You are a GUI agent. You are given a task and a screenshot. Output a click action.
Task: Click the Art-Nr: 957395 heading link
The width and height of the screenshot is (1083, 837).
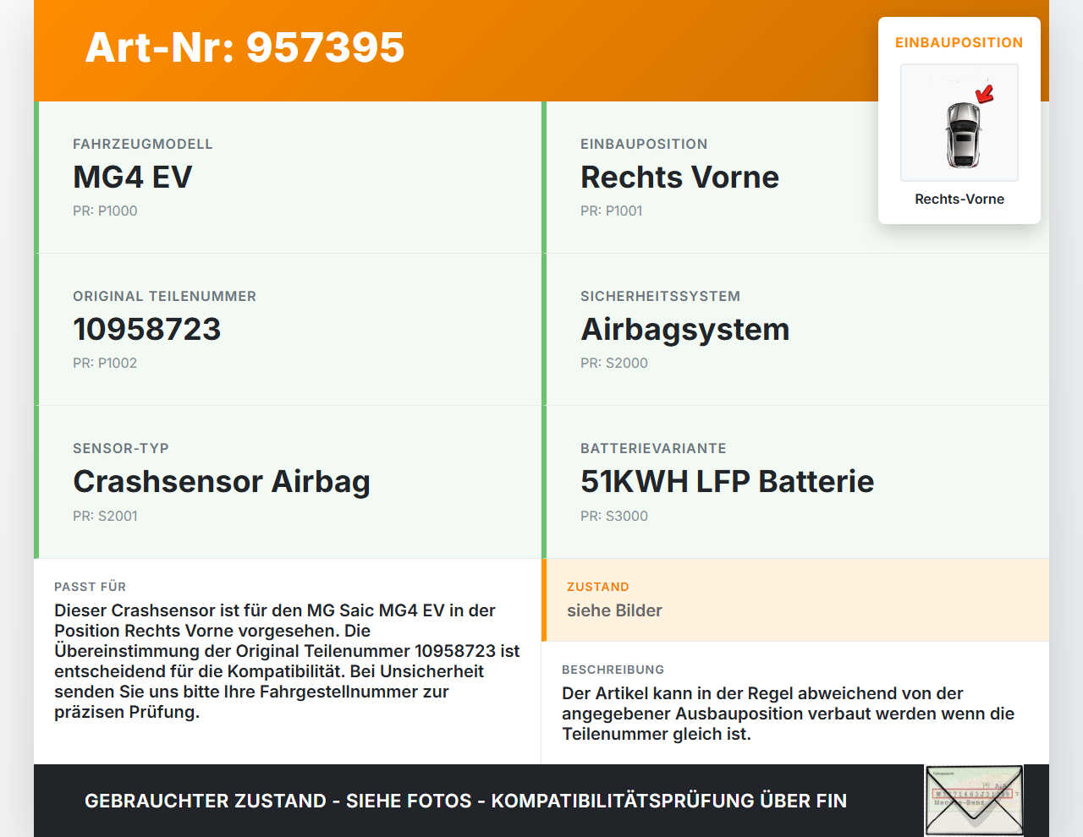click(x=245, y=48)
